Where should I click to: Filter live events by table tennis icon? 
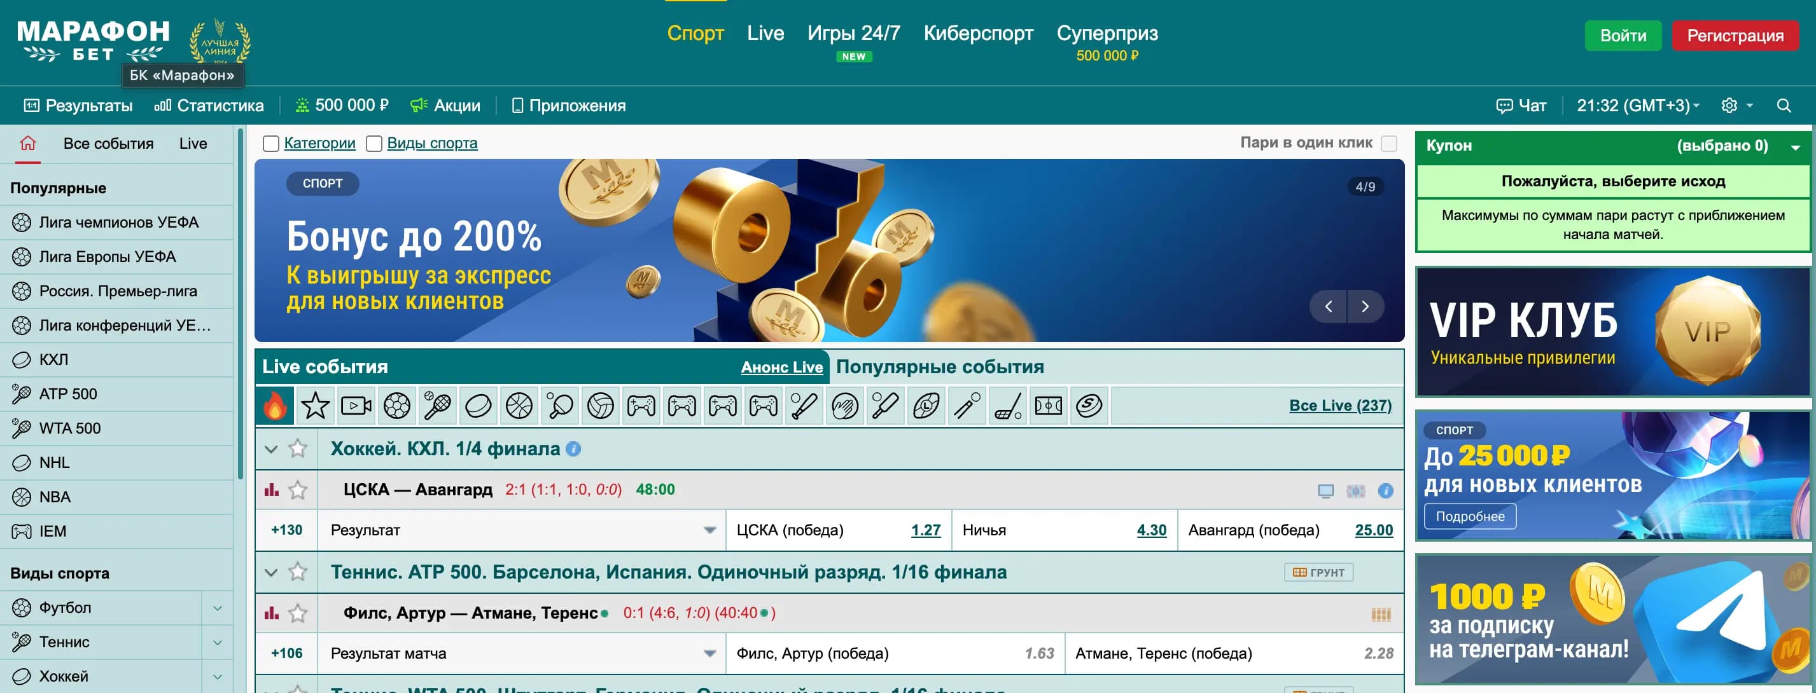[x=560, y=406]
